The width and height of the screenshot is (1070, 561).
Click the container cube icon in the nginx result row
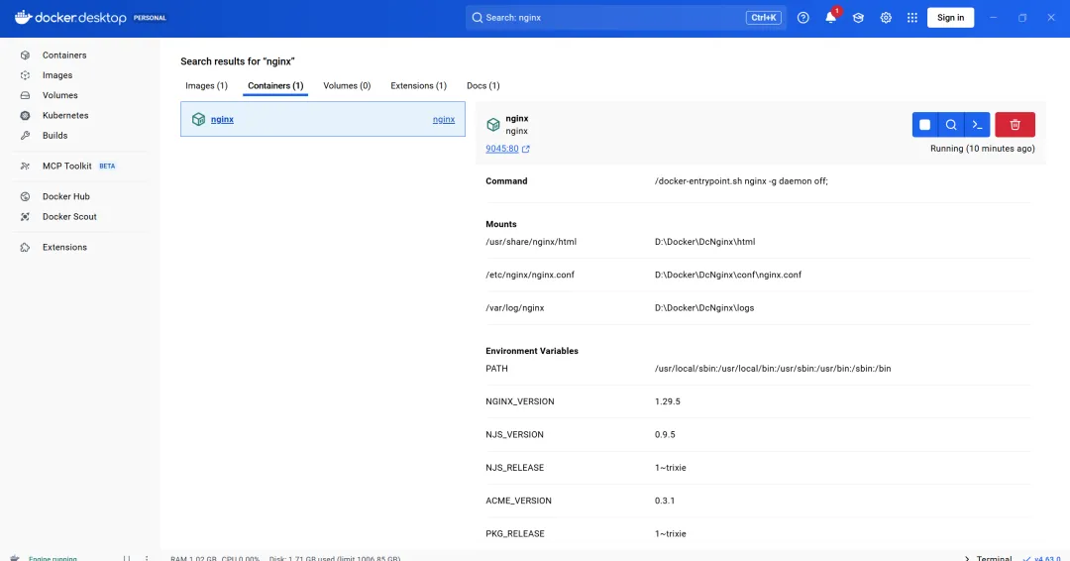pyautogui.click(x=198, y=119)
